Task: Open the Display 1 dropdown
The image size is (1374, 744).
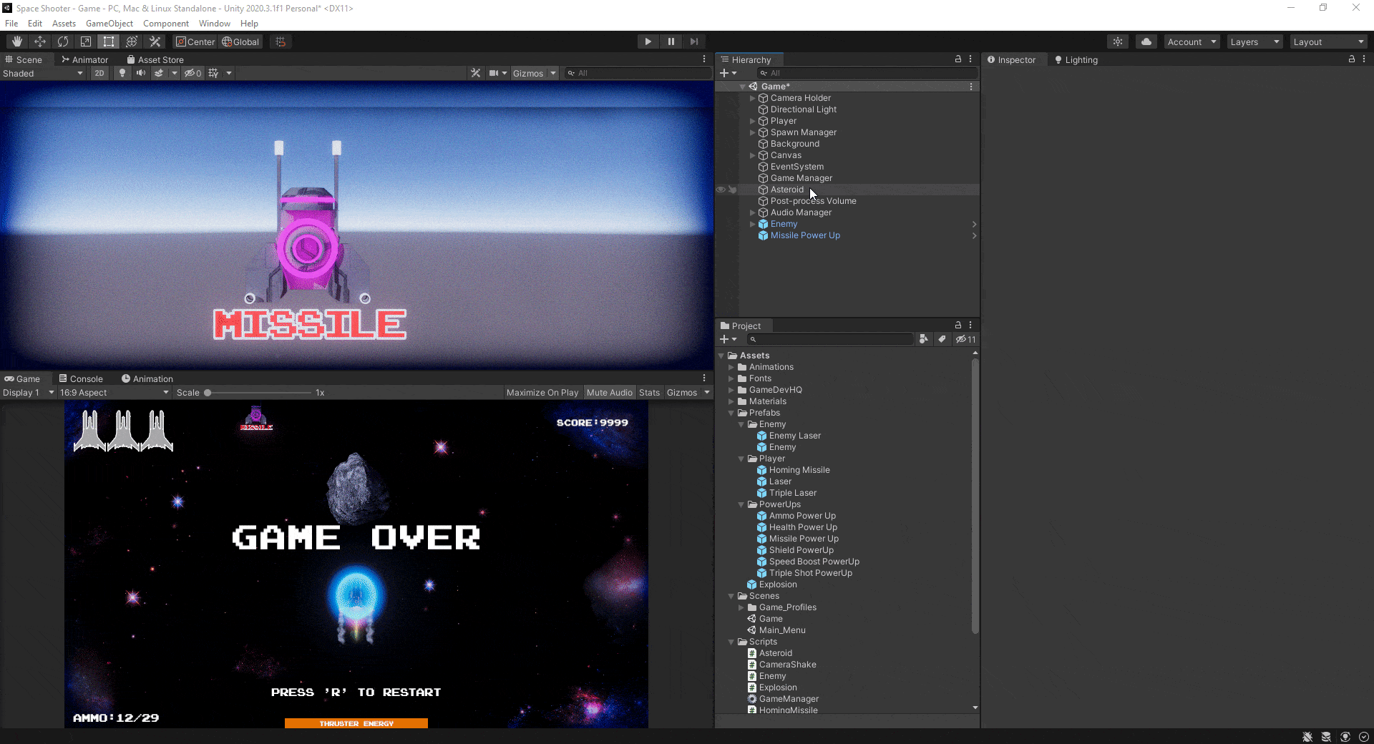Action: [29, 392]
